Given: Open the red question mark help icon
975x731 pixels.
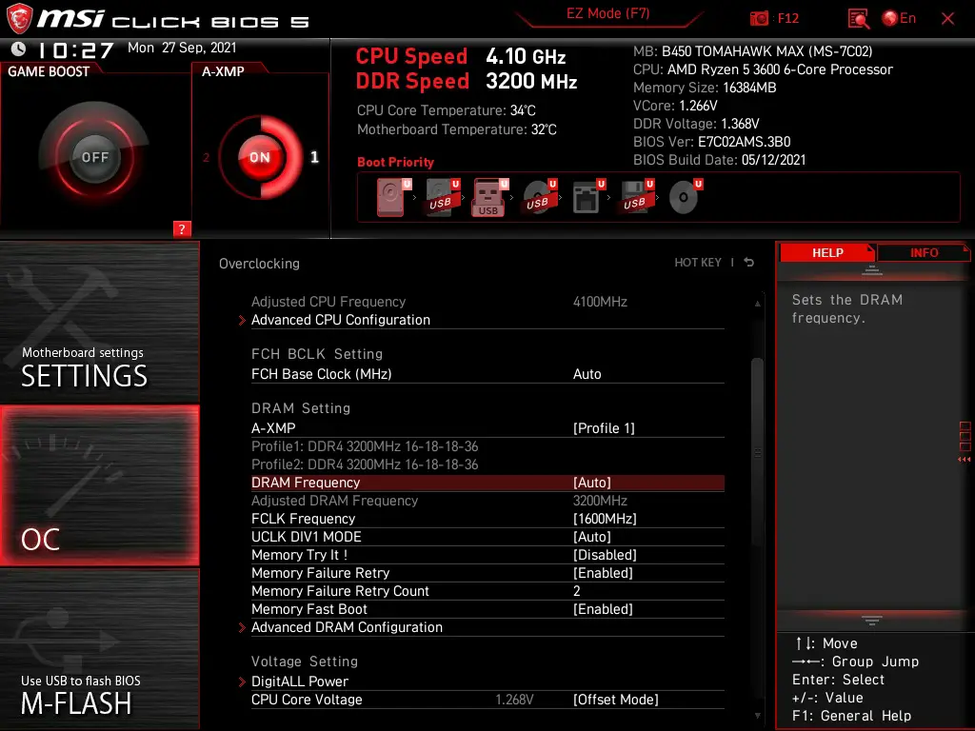Looking at the screenshot, I should (182, 228).
